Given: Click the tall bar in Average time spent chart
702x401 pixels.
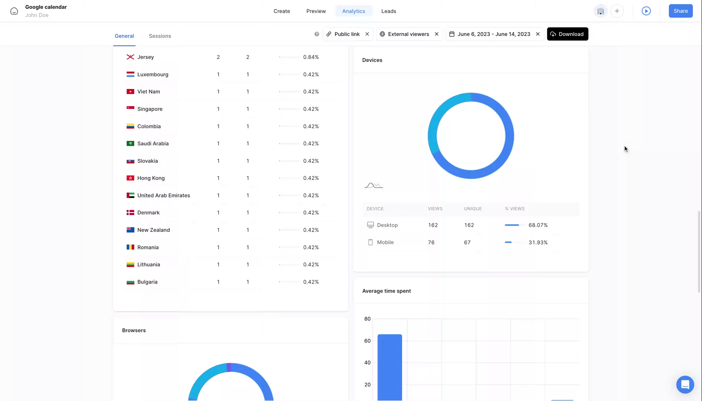Looking at the screenshot, I should [x=389, y=367].
